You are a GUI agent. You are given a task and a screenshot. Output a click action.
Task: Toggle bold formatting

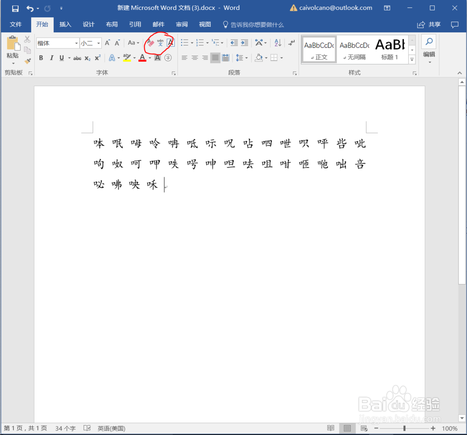(41, 58)
